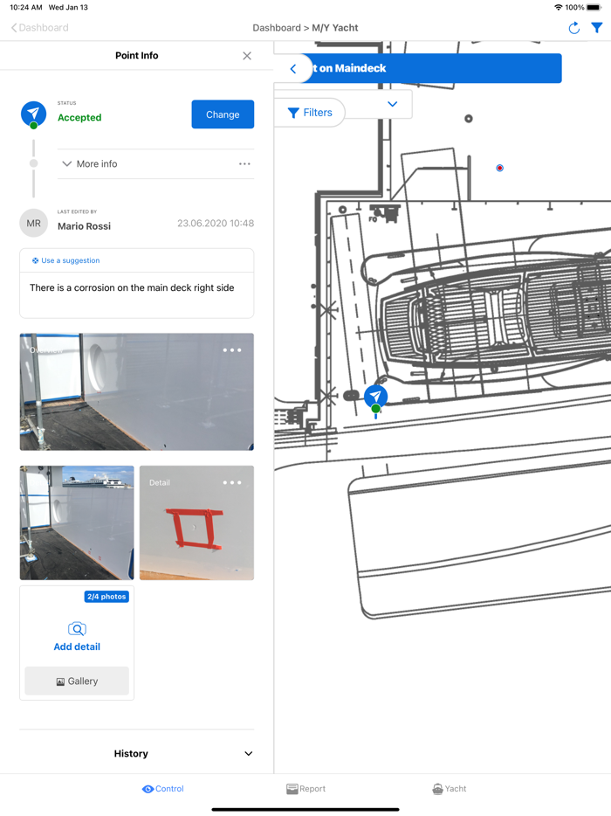The width and height of the screenshot is (611, 816).
Task: Tap the battery indicator in status bar
Action: (x=594, y=7)
